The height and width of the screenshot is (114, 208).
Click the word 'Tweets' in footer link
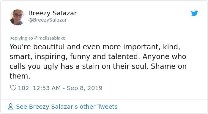coord(108,107)
